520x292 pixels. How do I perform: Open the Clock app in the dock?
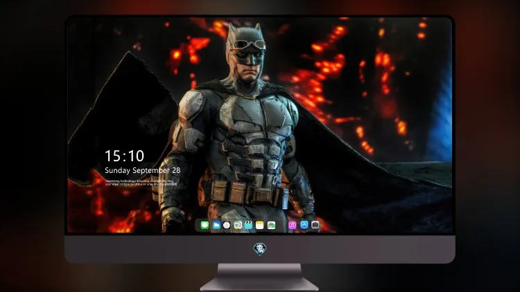[227, 225]
